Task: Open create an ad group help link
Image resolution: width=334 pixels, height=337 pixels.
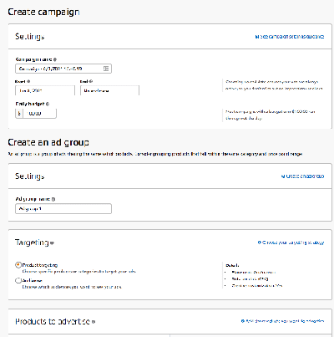Action: point(302,176)
